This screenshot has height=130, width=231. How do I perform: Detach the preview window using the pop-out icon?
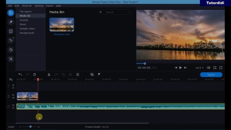click(221, 68)
